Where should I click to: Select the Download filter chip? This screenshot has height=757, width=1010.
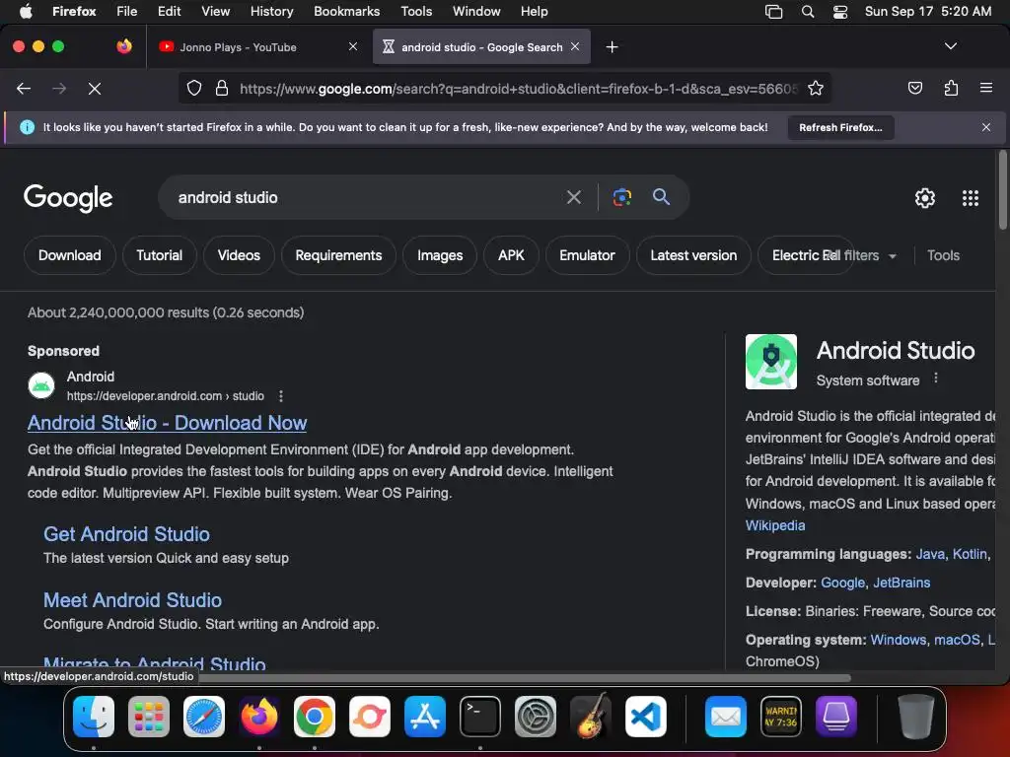70,255
